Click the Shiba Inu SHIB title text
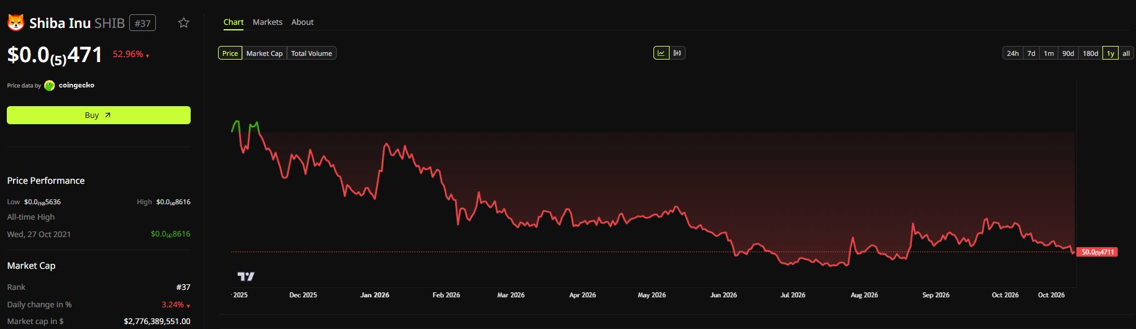The height and width of the screenshot is (329, 1136). (x=77, y=23)
